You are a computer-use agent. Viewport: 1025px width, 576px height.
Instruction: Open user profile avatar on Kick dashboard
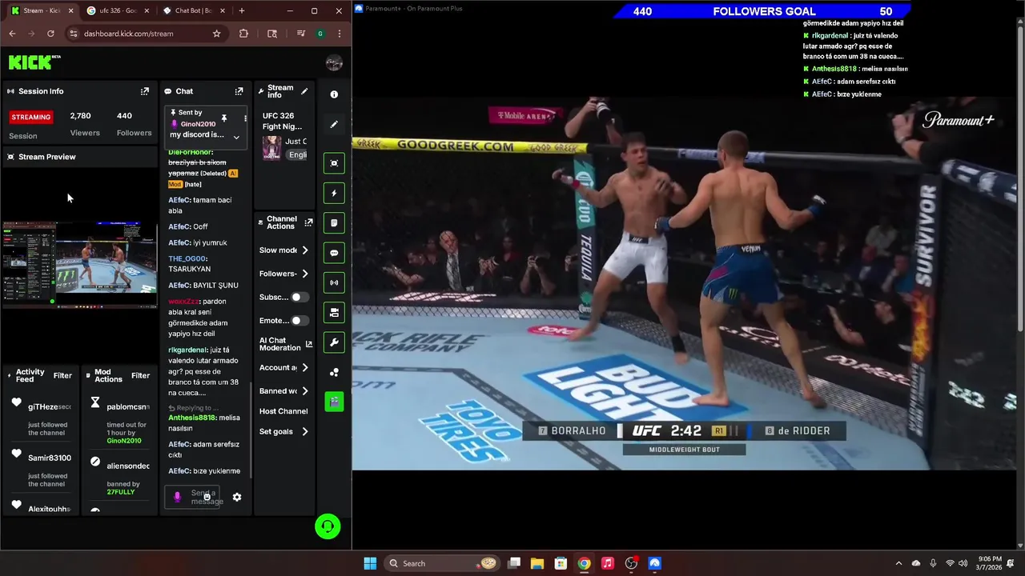tap(334, 63)
